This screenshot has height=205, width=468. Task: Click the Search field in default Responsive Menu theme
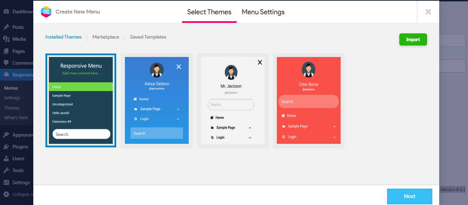(81, 134)
